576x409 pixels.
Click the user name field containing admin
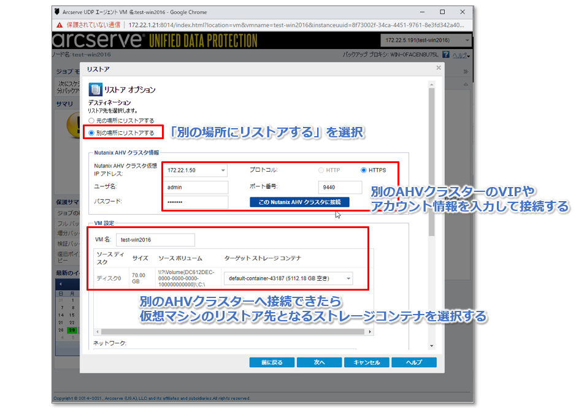tap(196, 187)
